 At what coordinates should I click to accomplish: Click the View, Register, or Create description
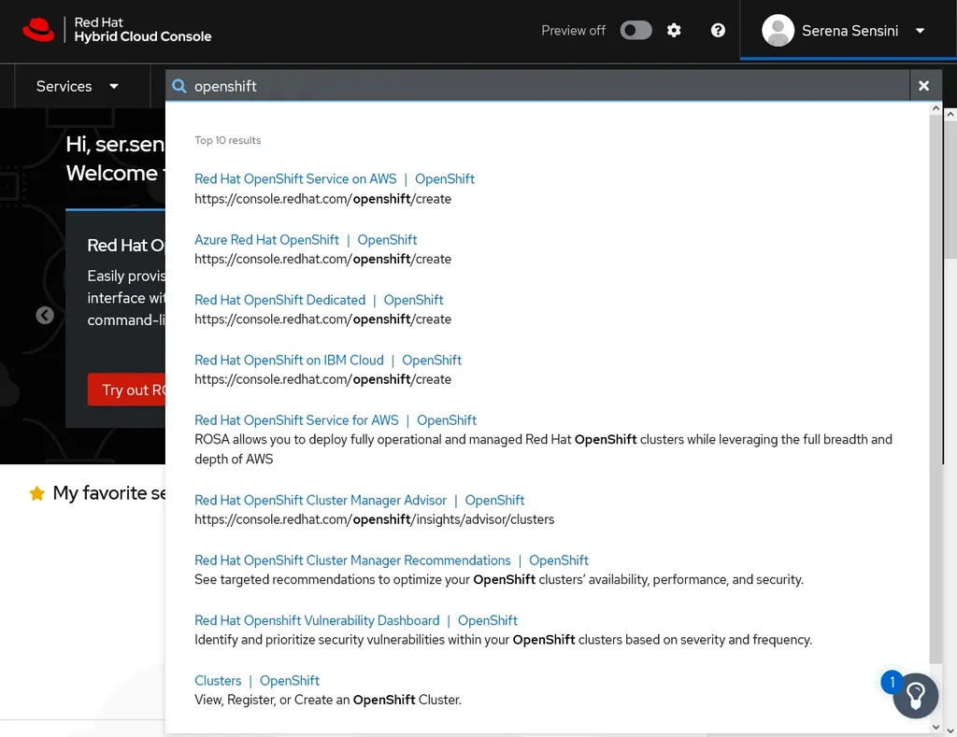pos(328,700)
